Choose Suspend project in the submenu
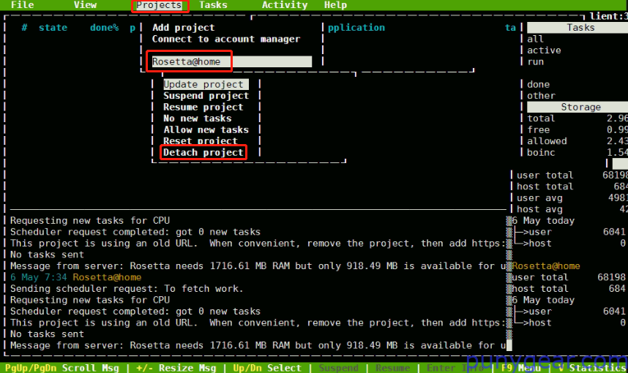The image size is (628, 373). point(206,96)
